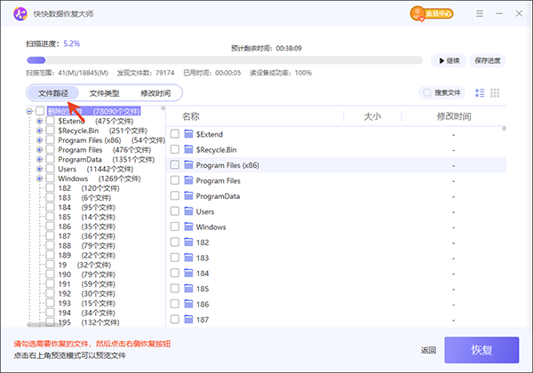Viewport: 533px width, 373px height.
Task: Select the 修改时间 tab
Action: click(x=155, y=92)
